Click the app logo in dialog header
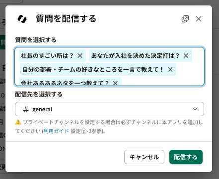This screenshot has height=179, width=219. 22,19
